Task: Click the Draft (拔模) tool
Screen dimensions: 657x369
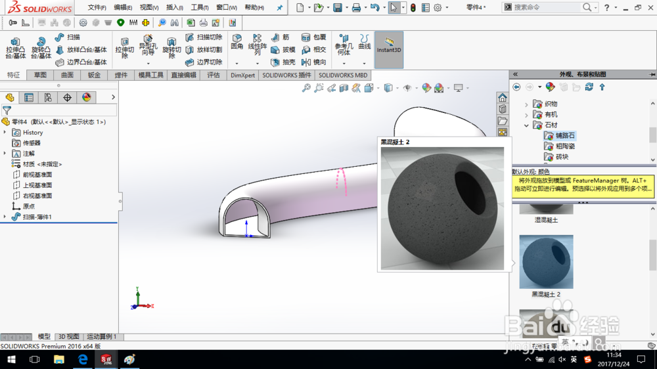Action: [283, 50]
